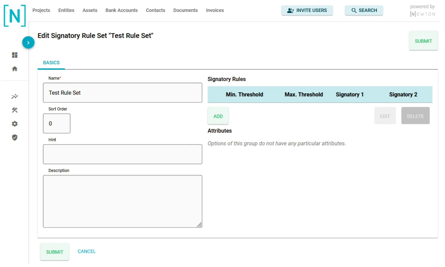The image size is (445, 267).
Task: Click the Signatory 2 column header
Action: (x=403, y=95)
